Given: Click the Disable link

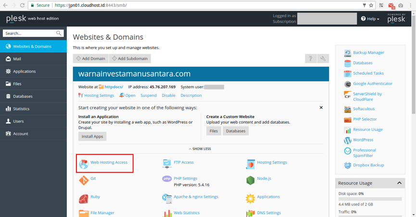Looking at the screenshot, I should click(168, 95).
